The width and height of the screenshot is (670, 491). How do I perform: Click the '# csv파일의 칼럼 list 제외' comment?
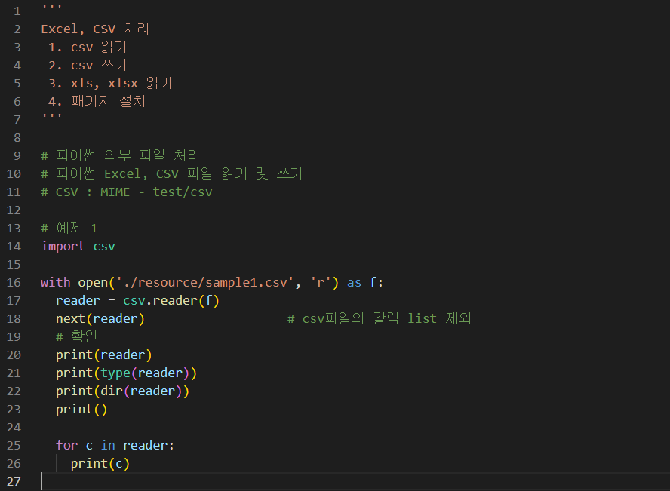pyautogui.click(x=380, y=318)
